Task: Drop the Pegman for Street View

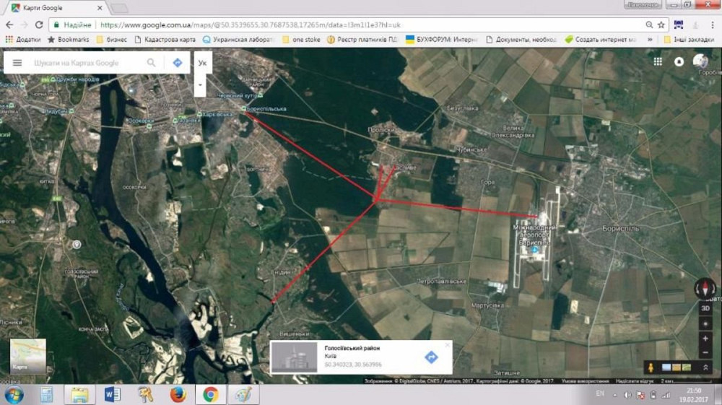Action: (651, 367)
